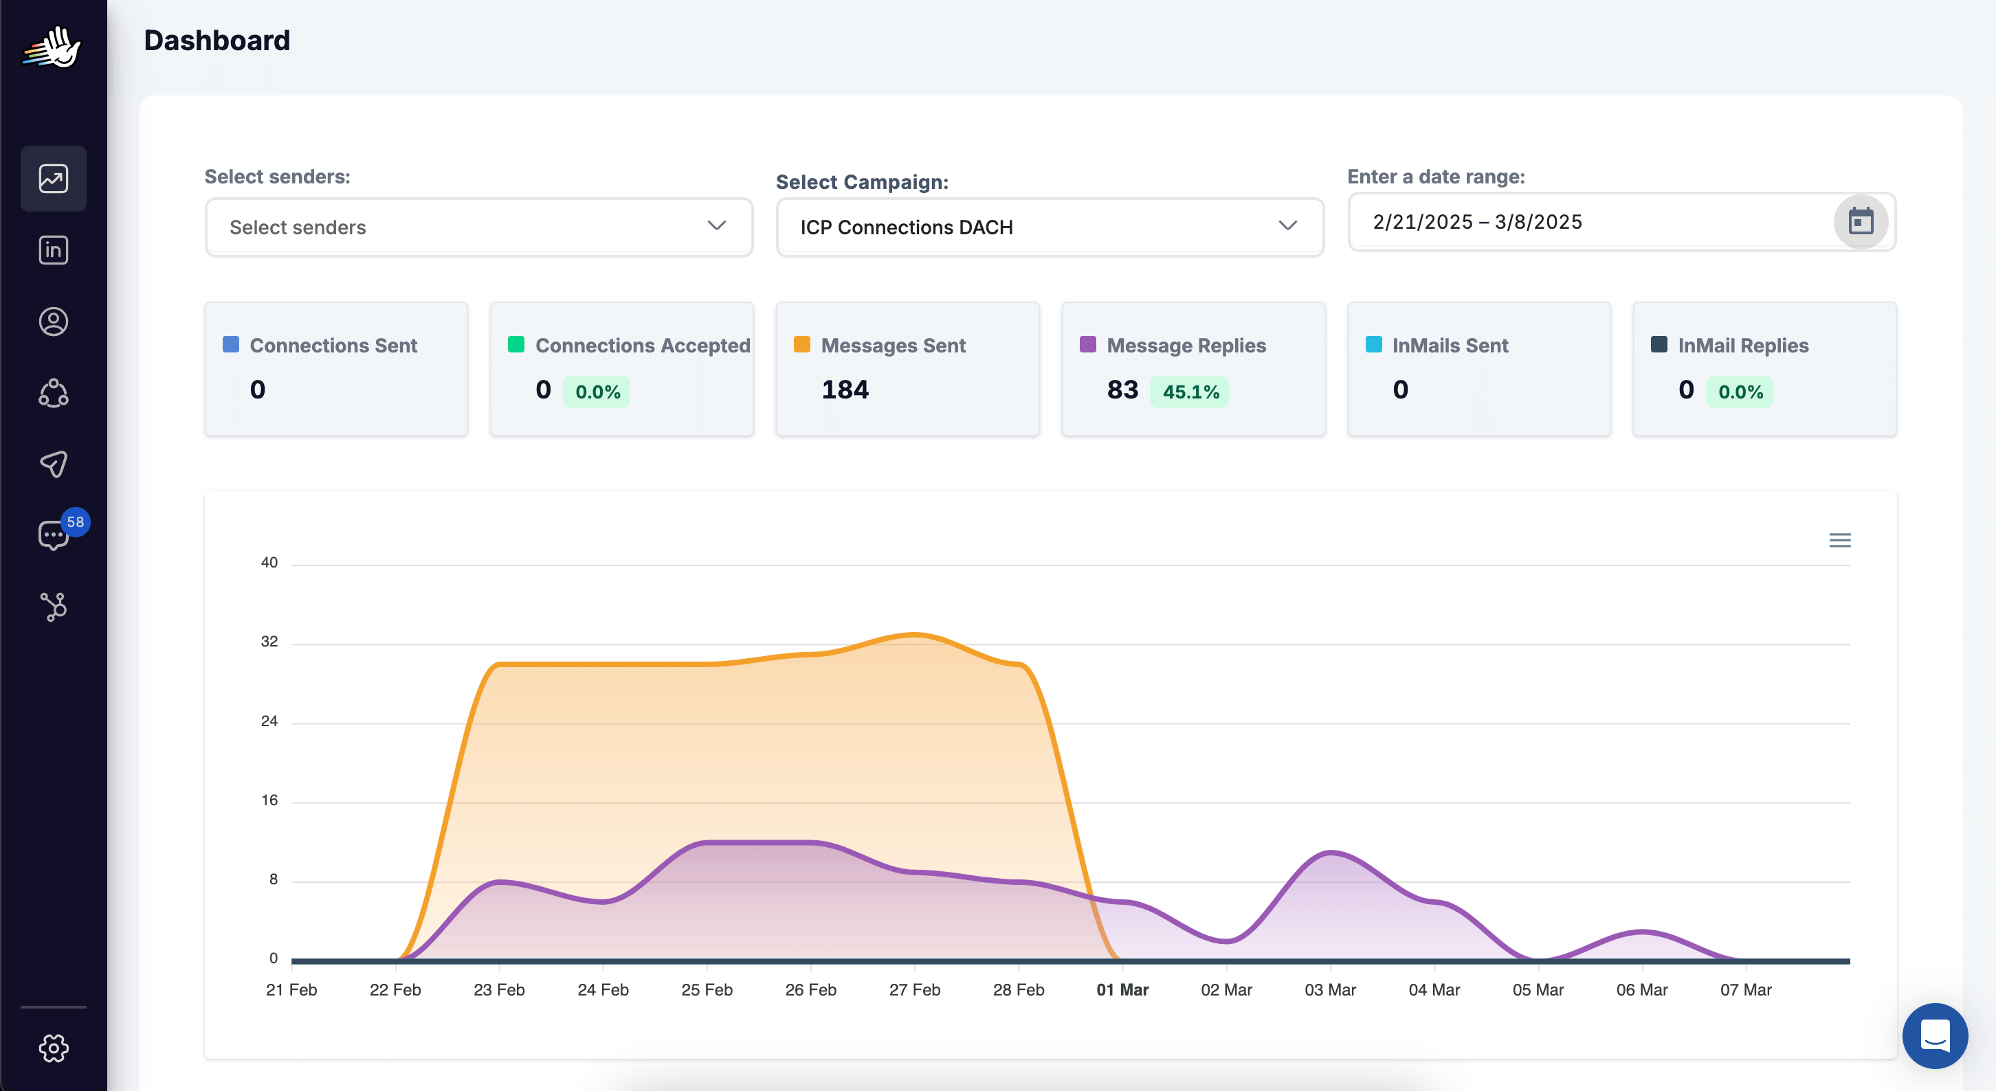Click the 184 messages sent value
This screenshot has height=1091, width=1996.
tap(845, 390)
